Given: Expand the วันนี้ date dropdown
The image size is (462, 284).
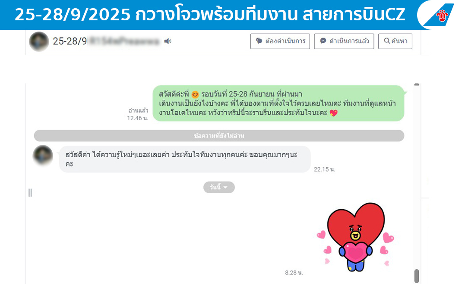Looking at the screenshot, I should (219, 187).
